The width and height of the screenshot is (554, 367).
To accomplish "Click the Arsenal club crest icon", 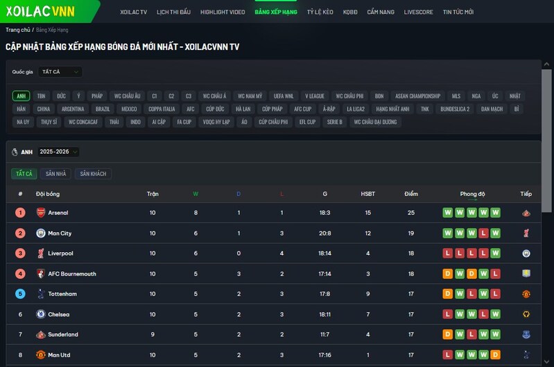I will coord(40,213).
